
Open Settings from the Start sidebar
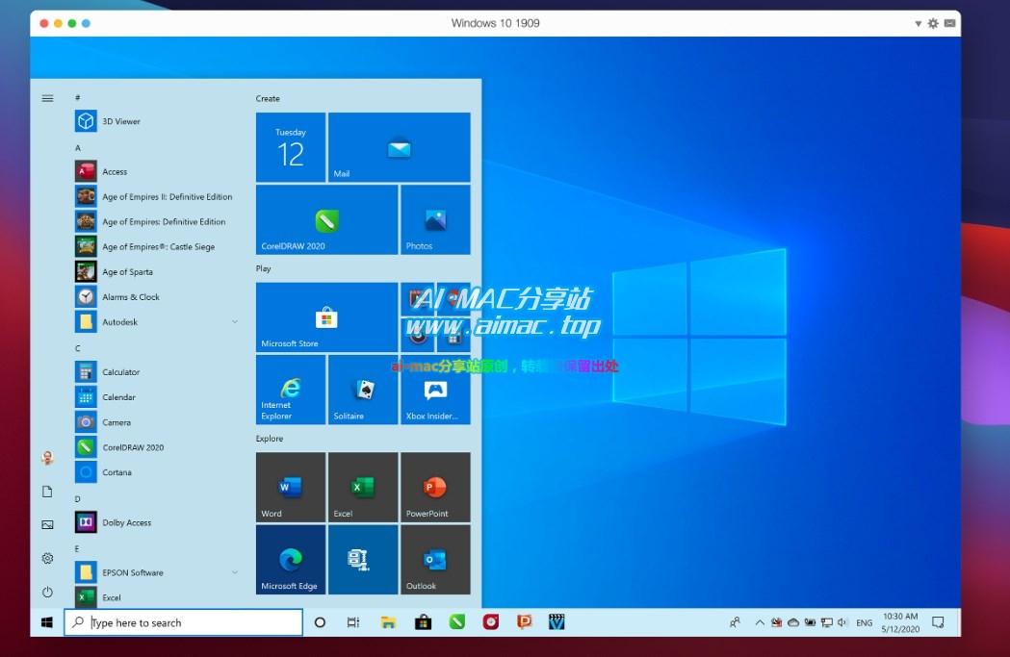pos(48,559)
